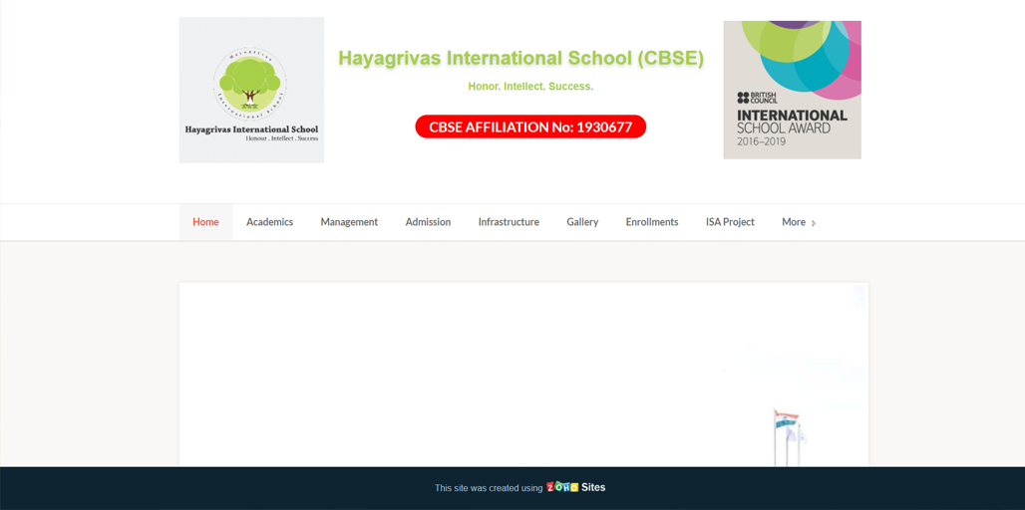Click the Hayagrivas International School (CBSE) heading
Image resolution: width=1025 pixels, height=510 pixels.
521,58
